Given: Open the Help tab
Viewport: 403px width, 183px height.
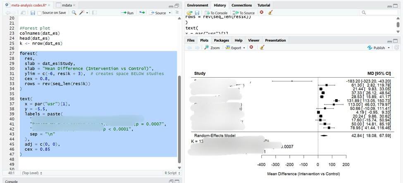Looking at the screenshot, I should point(238,40).
